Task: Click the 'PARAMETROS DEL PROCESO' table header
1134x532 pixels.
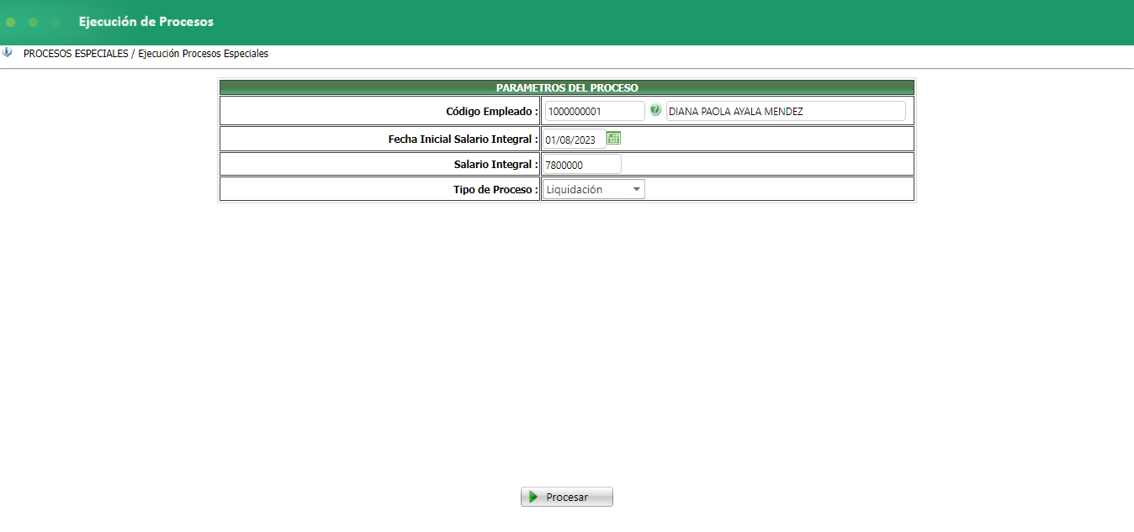Action: pyautogui.click(x=567, y=87)
